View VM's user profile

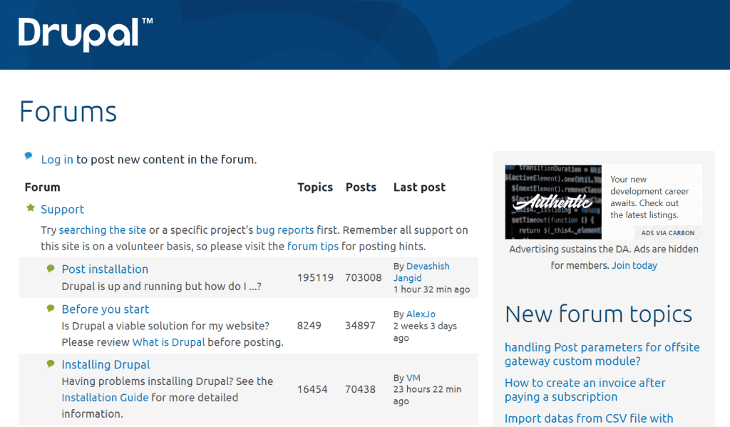[413, 378]
